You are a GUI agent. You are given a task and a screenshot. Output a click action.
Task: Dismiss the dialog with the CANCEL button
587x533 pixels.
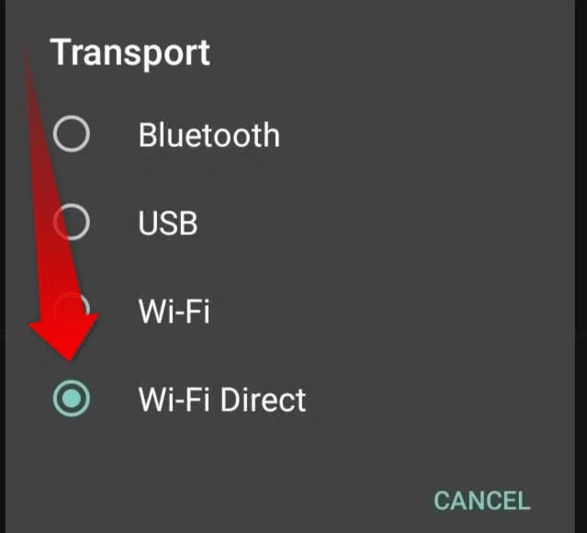(481, 501)
